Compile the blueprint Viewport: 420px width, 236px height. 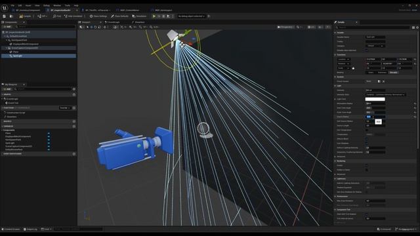tap(25, 16)
